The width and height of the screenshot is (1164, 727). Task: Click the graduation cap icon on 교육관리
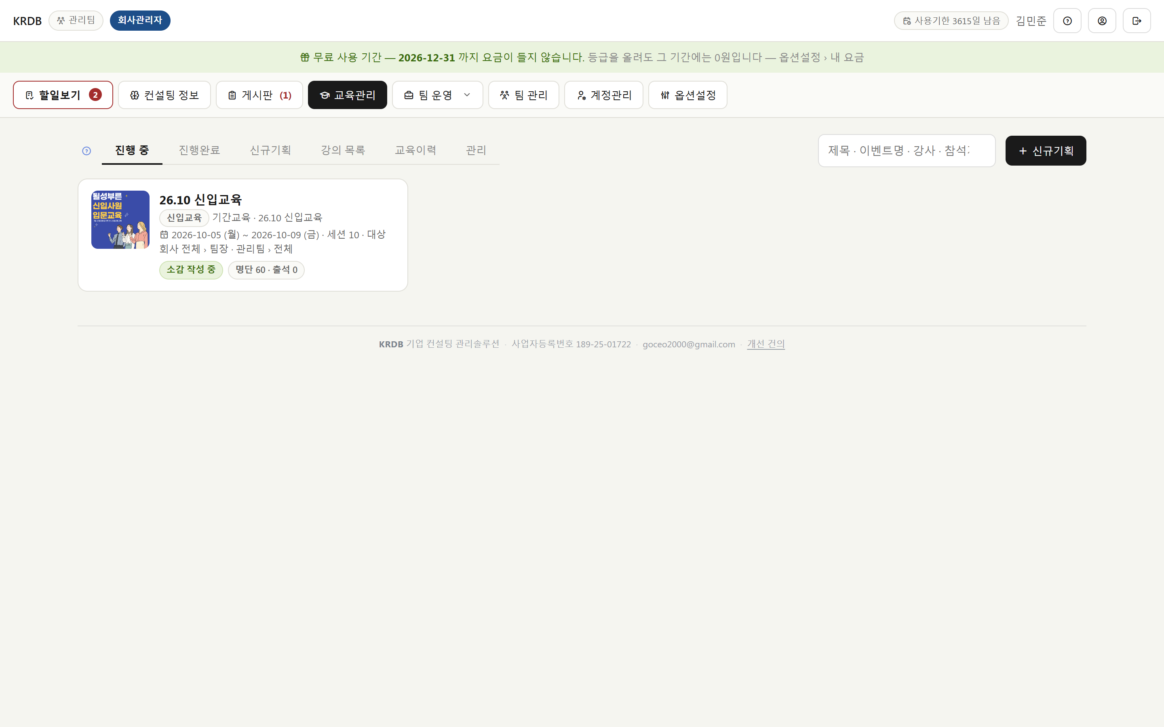325,95
